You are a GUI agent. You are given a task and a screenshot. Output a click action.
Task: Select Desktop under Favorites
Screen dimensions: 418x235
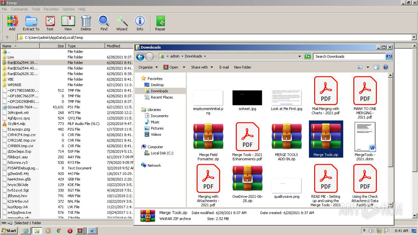(157, 85)
